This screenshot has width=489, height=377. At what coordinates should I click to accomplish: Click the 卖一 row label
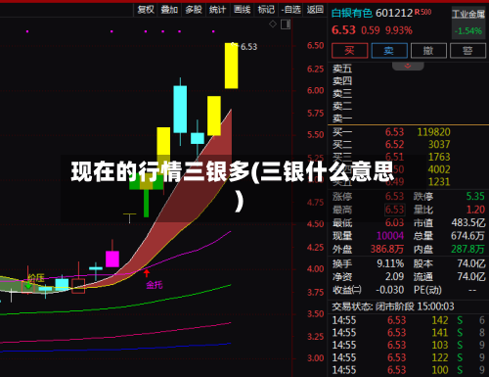(342, 118)
